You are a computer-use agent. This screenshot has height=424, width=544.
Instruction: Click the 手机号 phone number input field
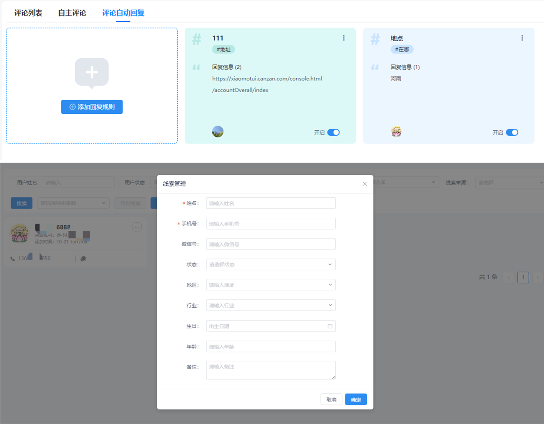point(271,224)
